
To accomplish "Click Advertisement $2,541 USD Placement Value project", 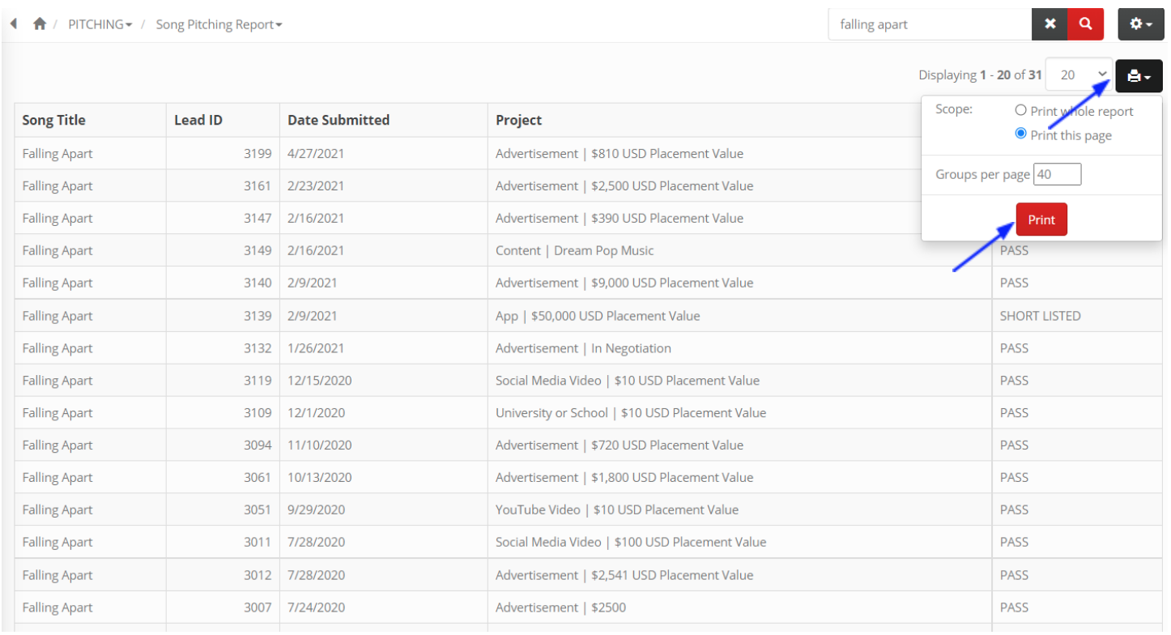I will 624,575.
